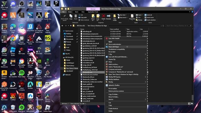Choose Upload to TeraBox in context menu
Screen dimensions: 201x113
[x=126, y=85]
